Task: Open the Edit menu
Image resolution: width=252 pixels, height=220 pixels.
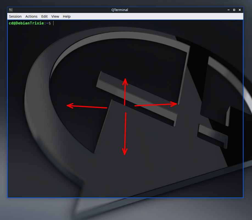Action: click(44, 16)
